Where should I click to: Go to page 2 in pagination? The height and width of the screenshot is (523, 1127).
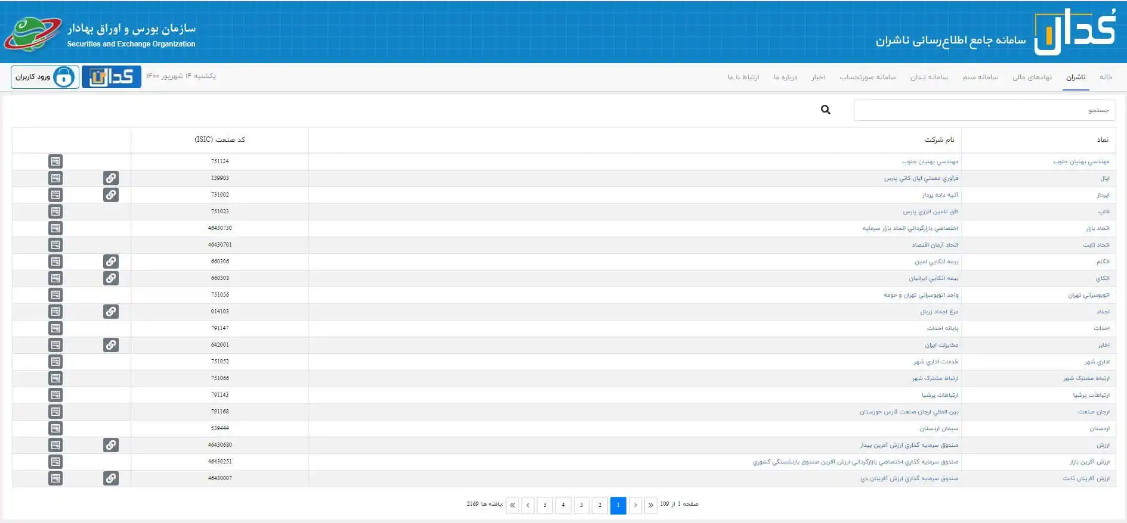pyautogui.click(x=600, y=505)
